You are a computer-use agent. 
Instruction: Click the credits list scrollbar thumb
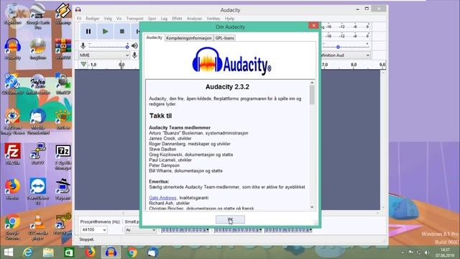(x=312, y=94)
